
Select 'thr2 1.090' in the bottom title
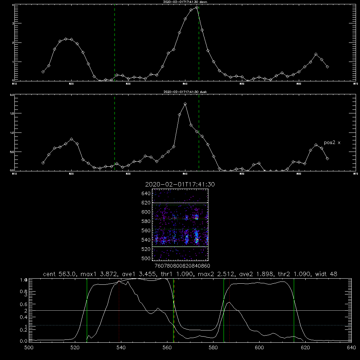coord(294,274)
